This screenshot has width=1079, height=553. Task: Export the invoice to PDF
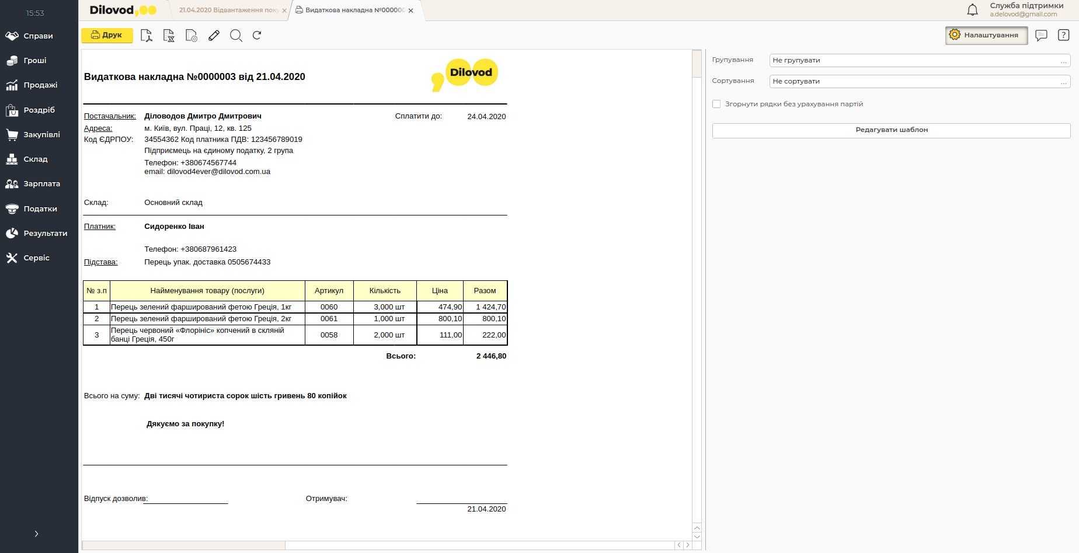pyautogui.click(x=147, y=36)
